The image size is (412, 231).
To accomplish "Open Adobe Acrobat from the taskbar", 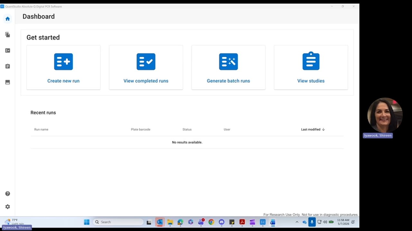I will pyautogui.click(x=242, y=222).
